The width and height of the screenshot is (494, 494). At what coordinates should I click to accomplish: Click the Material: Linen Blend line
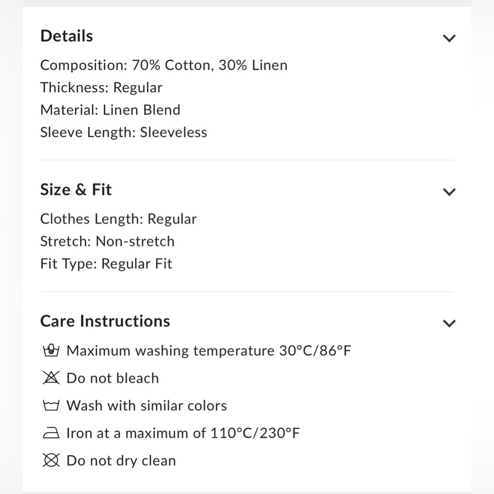click(x=110, y=110)
